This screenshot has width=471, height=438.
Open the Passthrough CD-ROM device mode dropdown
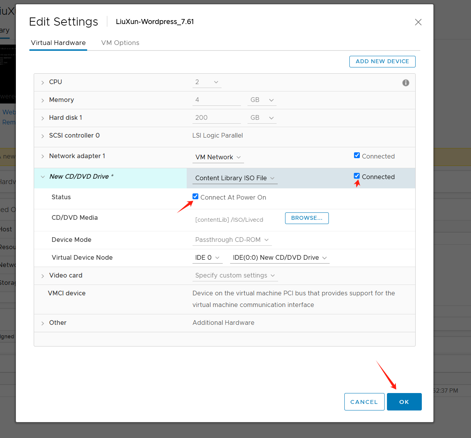232,240
